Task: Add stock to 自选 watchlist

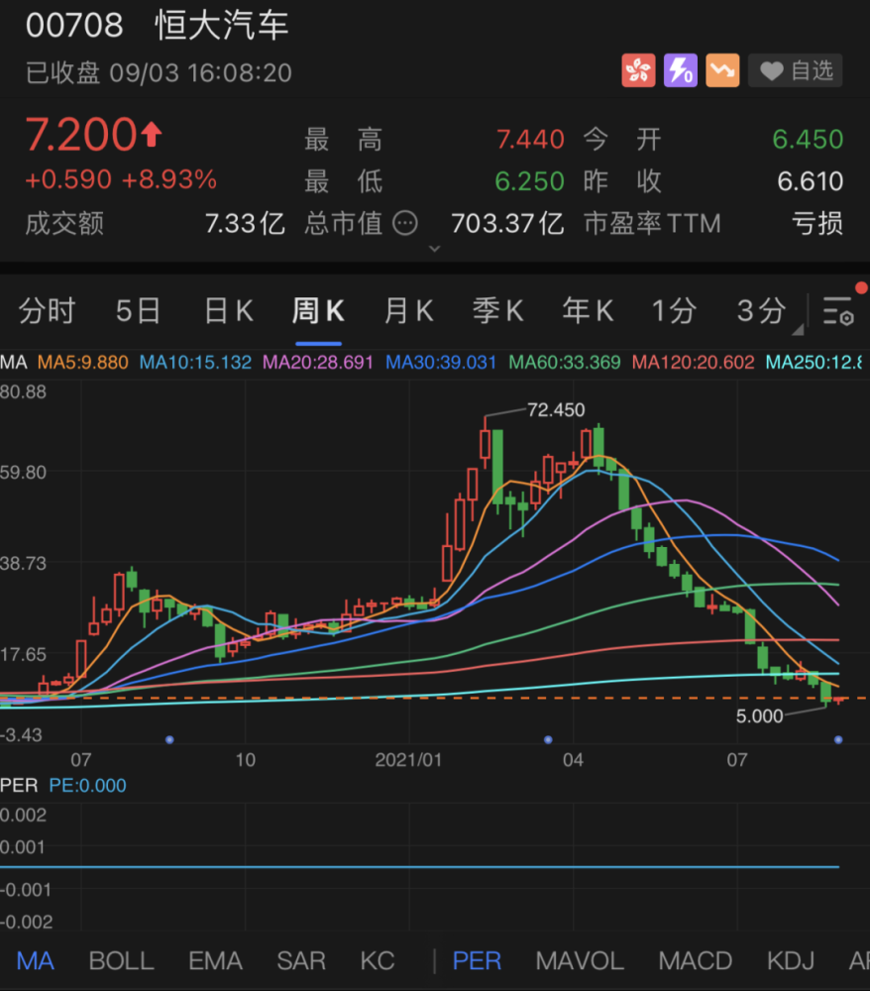Action: [x=796, y=70]
